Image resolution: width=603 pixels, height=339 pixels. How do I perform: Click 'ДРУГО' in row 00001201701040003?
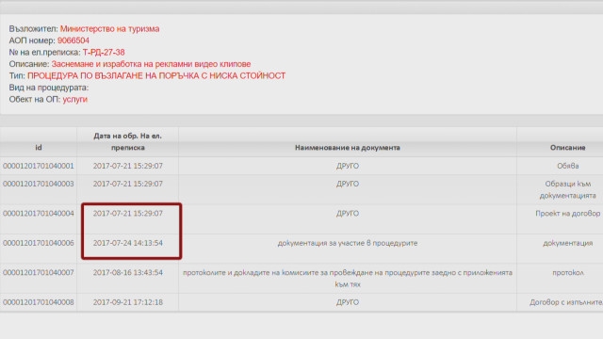348,184
